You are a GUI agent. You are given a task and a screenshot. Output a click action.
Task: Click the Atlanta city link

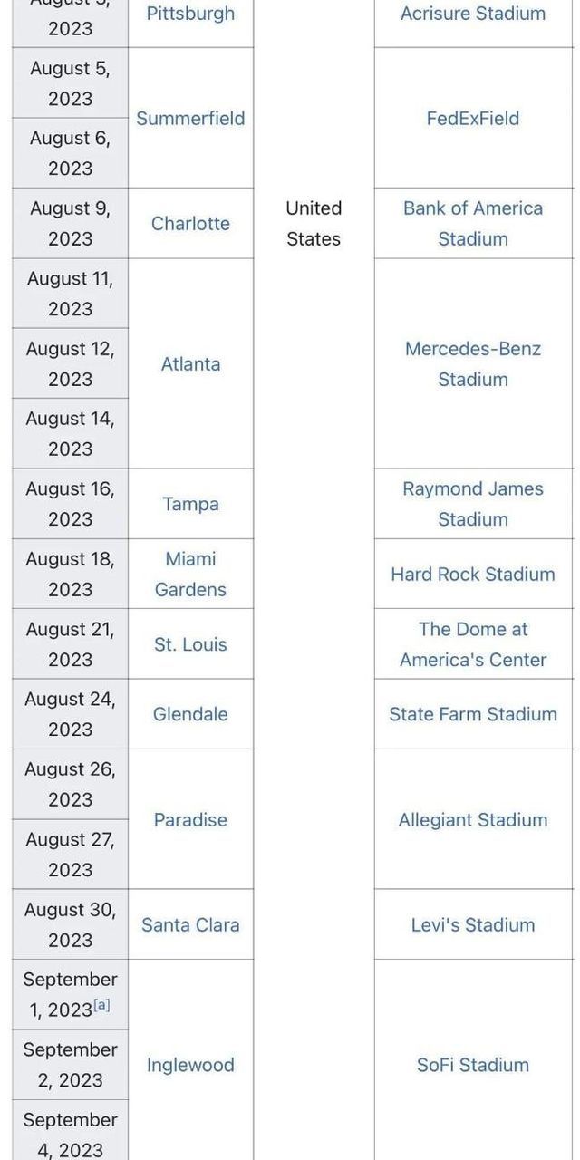click(190, 363)
